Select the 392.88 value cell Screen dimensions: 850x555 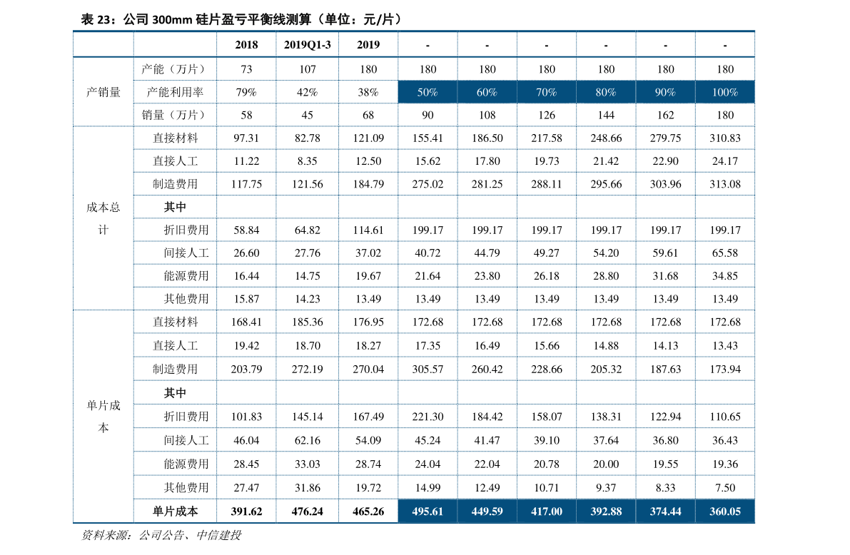click(x=605, y=511)
